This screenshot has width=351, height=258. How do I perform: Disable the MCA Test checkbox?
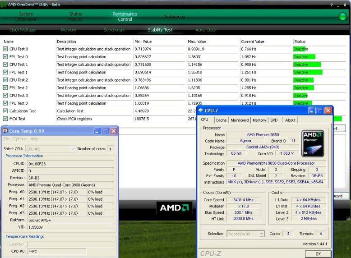(5, 119)
